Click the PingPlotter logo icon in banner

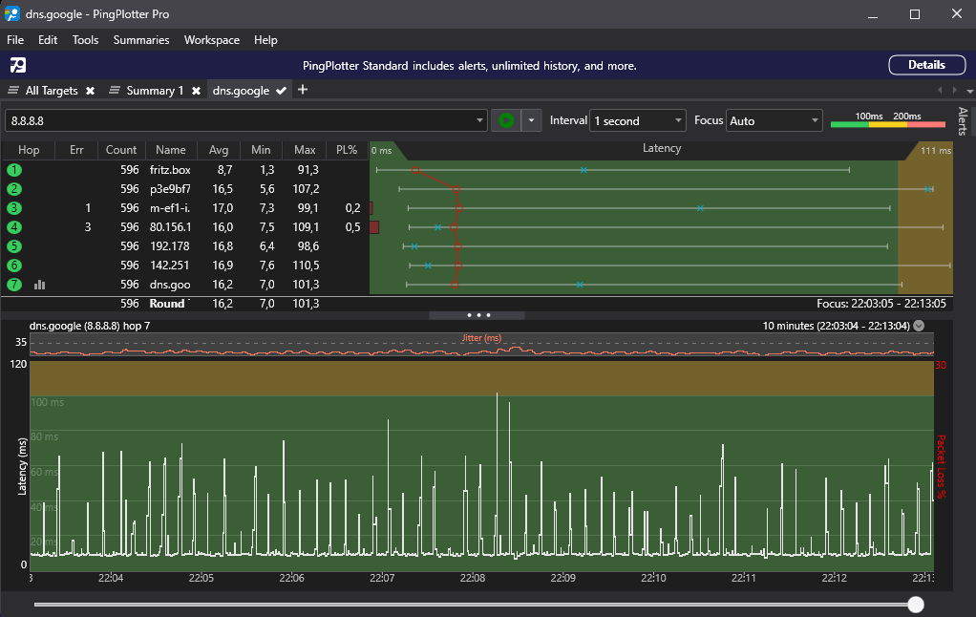[x=18, y=65]
